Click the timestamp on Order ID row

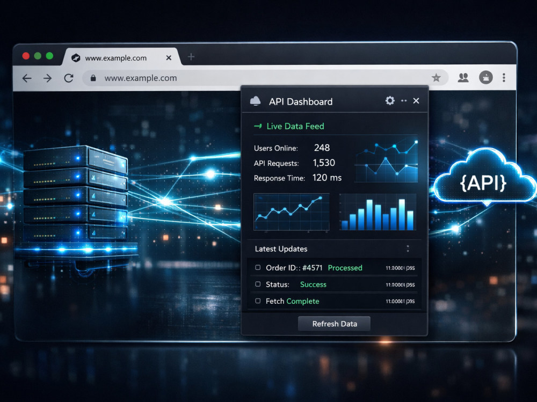tap(400, 268)
